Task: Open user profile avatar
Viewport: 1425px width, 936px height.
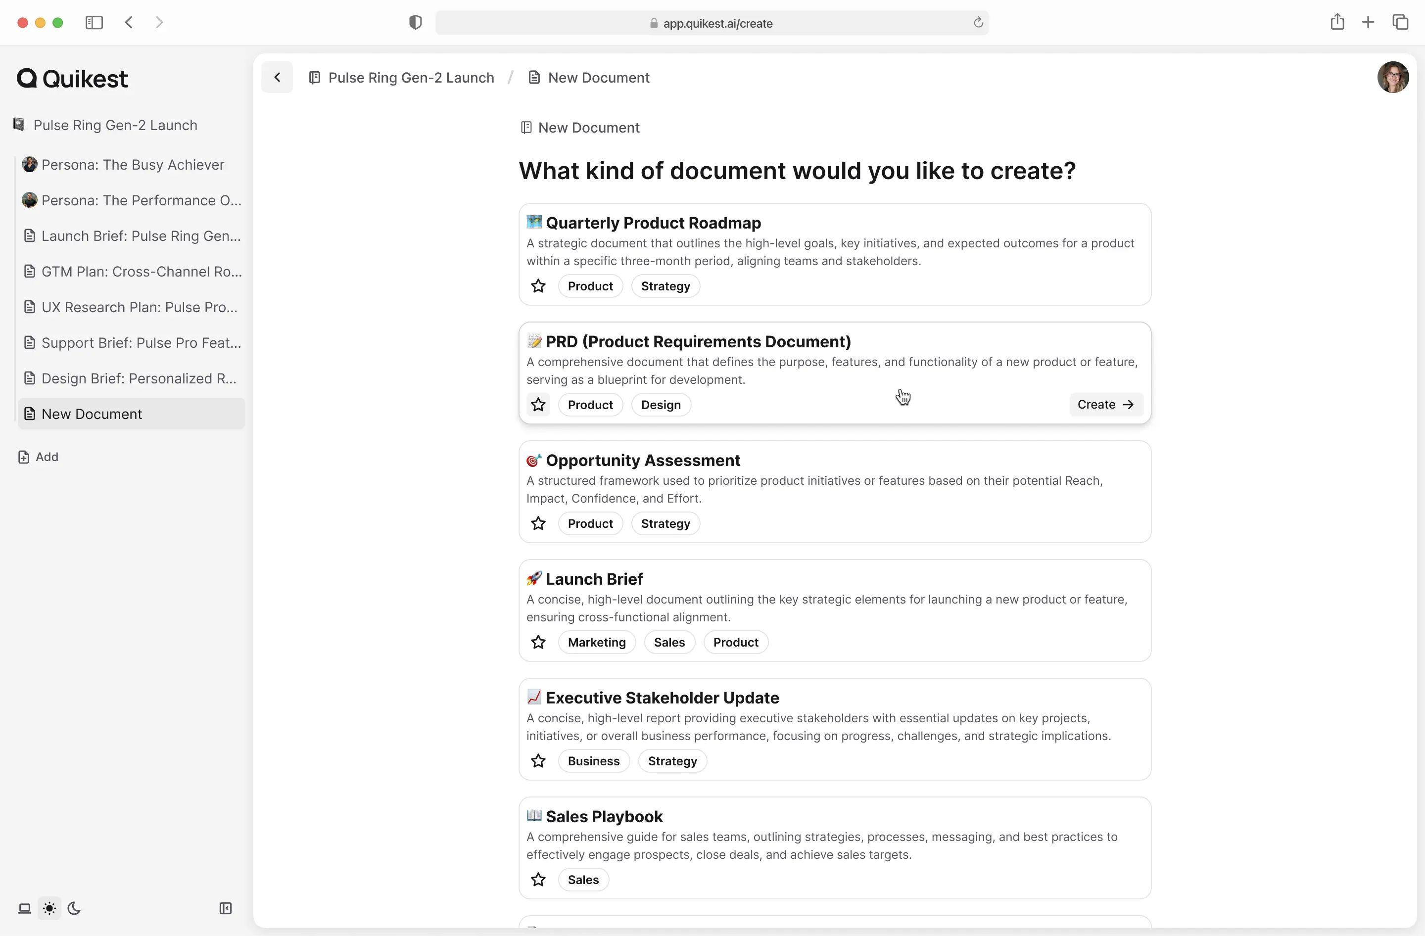Action: point(1393,77)
